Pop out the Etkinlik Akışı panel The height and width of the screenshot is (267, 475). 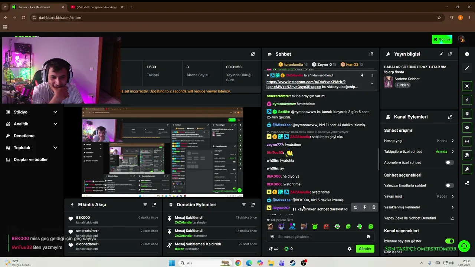154,205
